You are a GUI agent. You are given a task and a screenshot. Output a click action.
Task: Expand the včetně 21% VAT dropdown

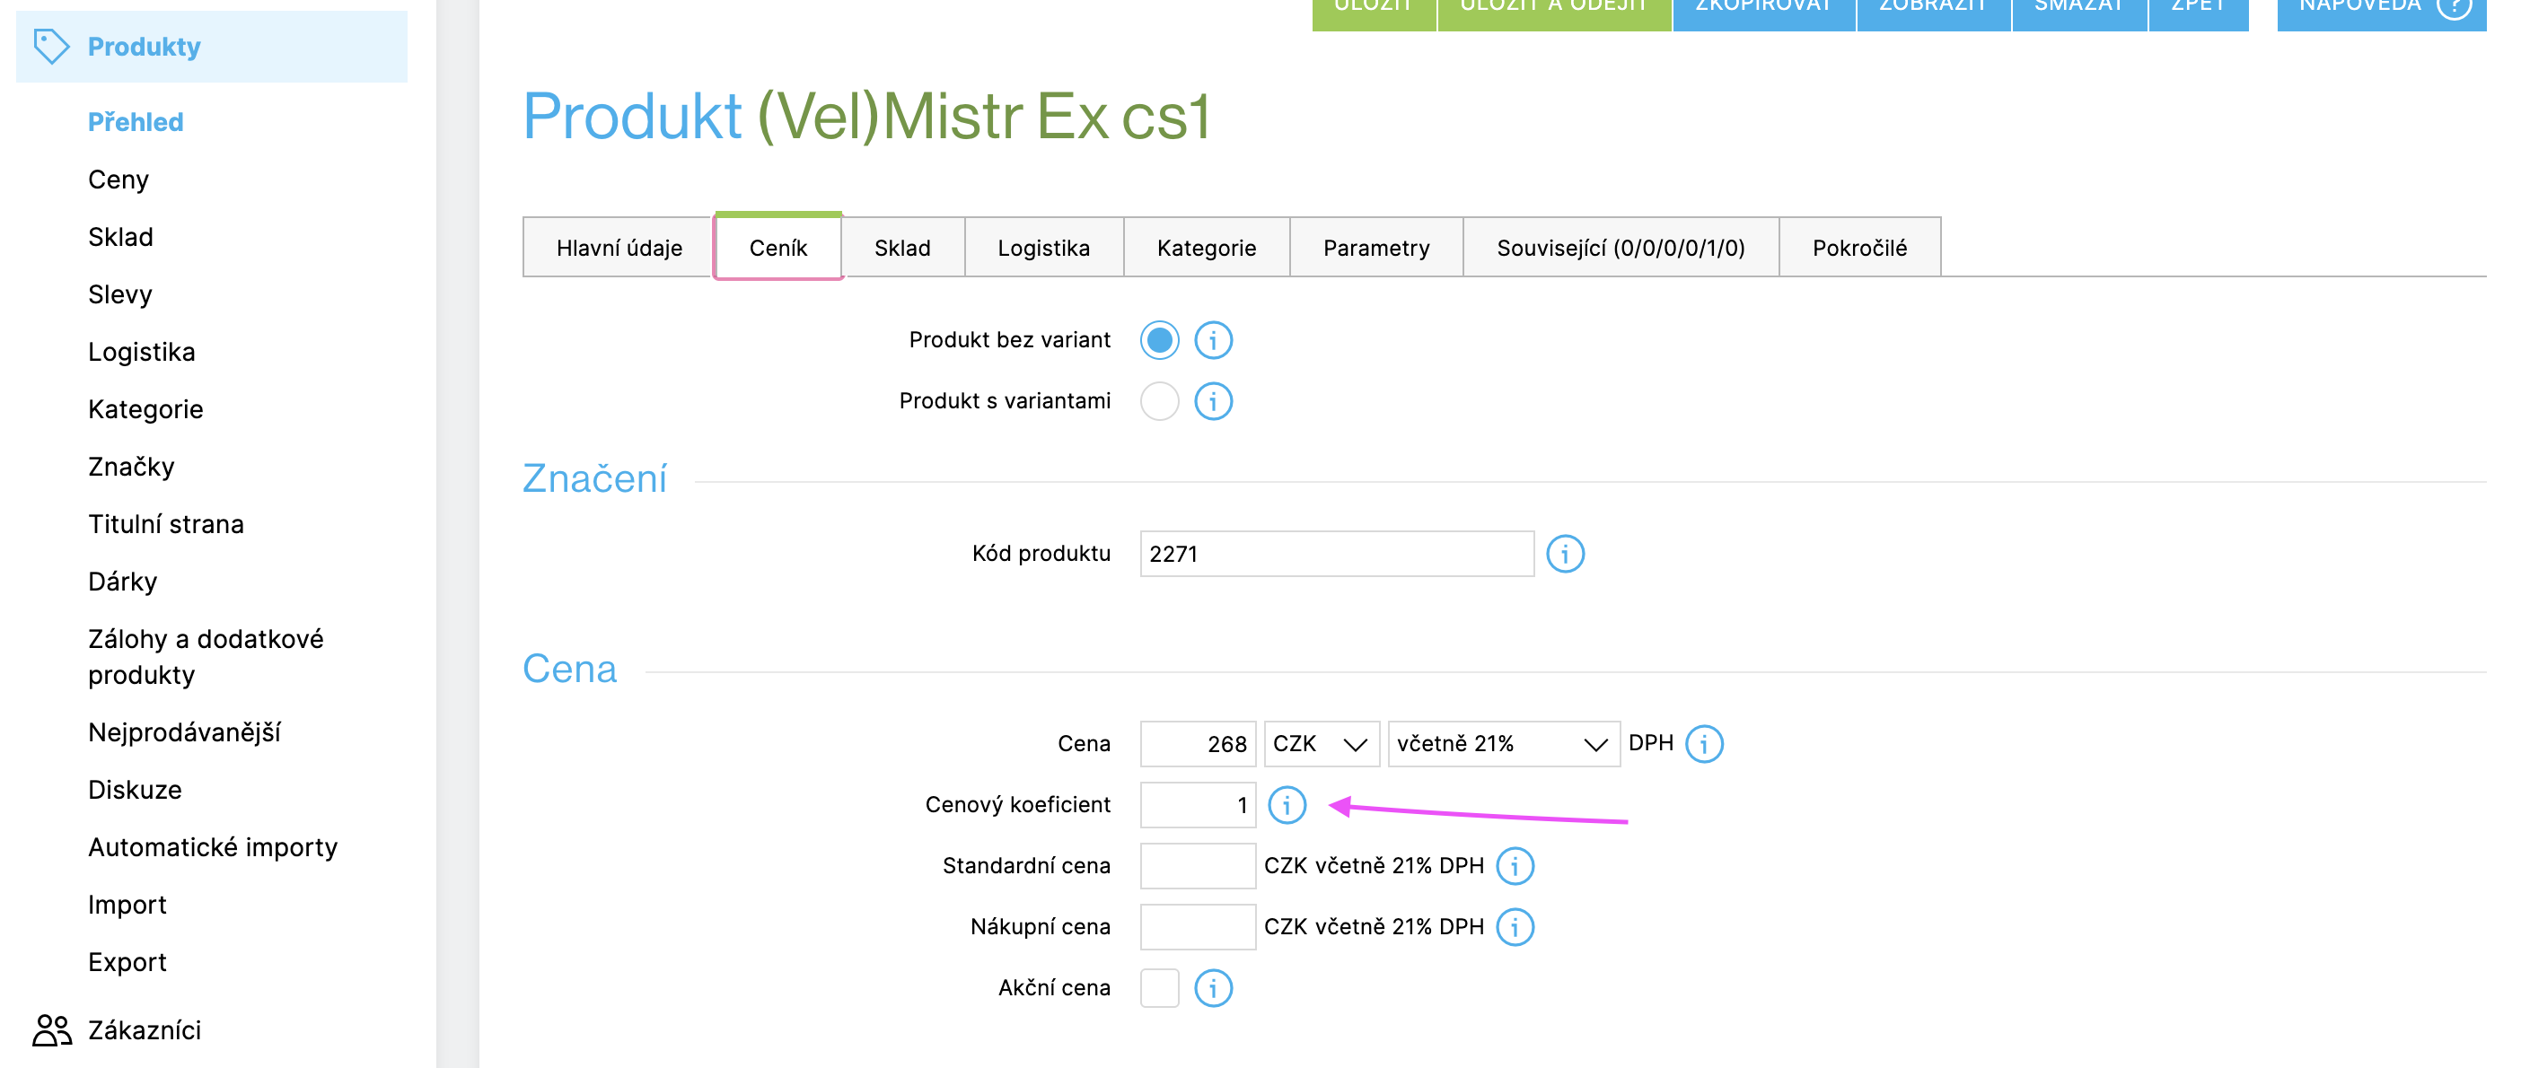click(1501, 744)
